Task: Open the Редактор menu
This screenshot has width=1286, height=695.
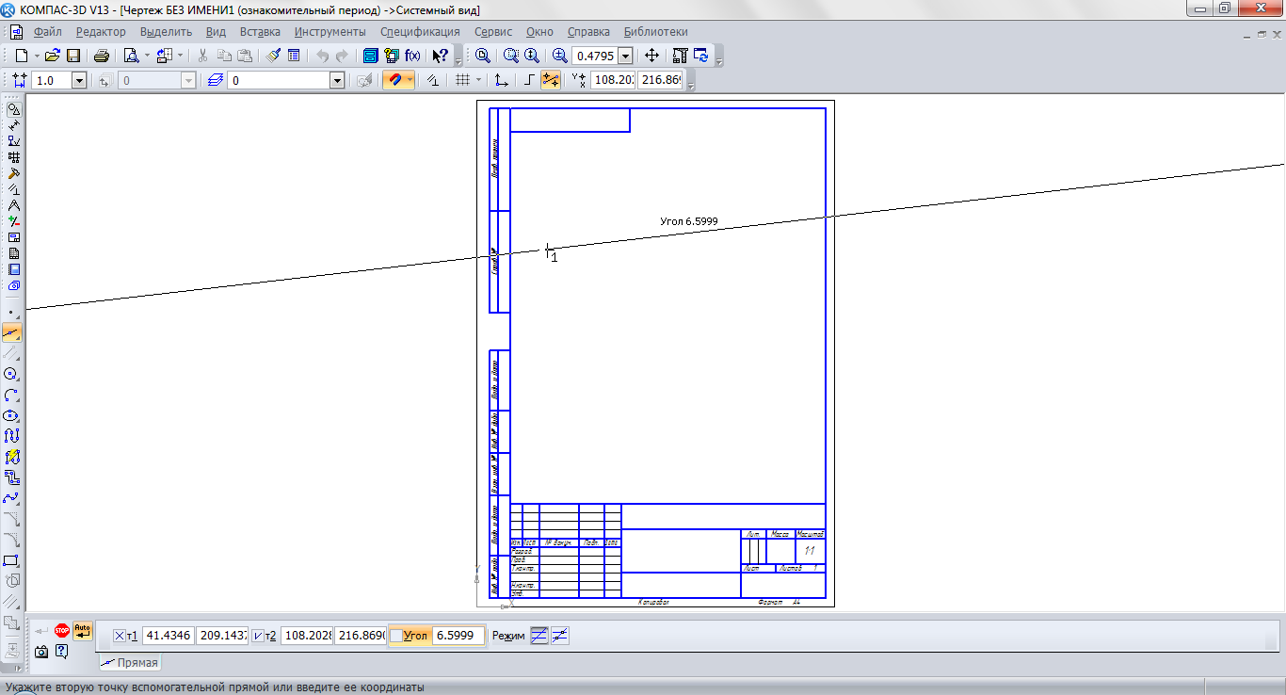Action: (101, 32)
